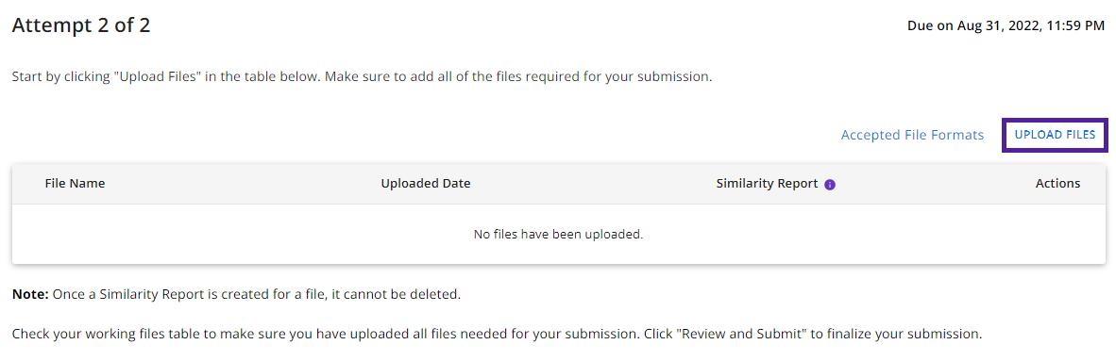Image resolution: width=1116 pixels, height=361 pixels.
Task: Select the Uploaded Date column header
Action: click(x=426, y=184)
